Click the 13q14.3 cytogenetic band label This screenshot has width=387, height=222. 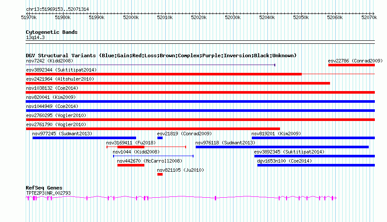tap(35, 38)
